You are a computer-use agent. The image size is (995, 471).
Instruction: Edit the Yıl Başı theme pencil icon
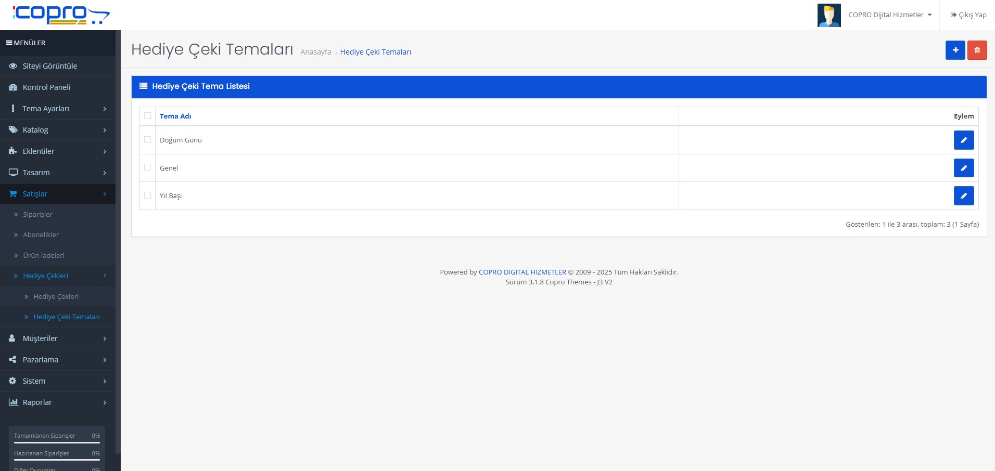(x=963, y=196)
